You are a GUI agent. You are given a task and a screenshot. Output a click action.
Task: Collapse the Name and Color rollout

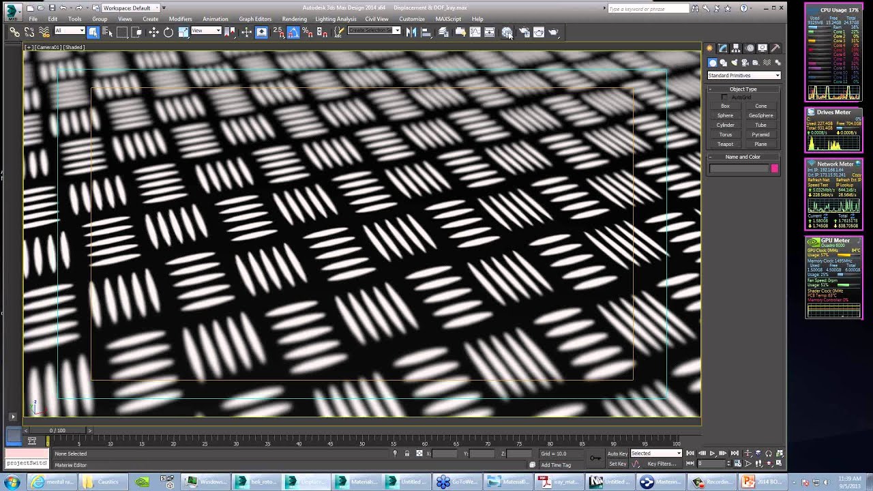pyautogui.click(x=743, y=157)
